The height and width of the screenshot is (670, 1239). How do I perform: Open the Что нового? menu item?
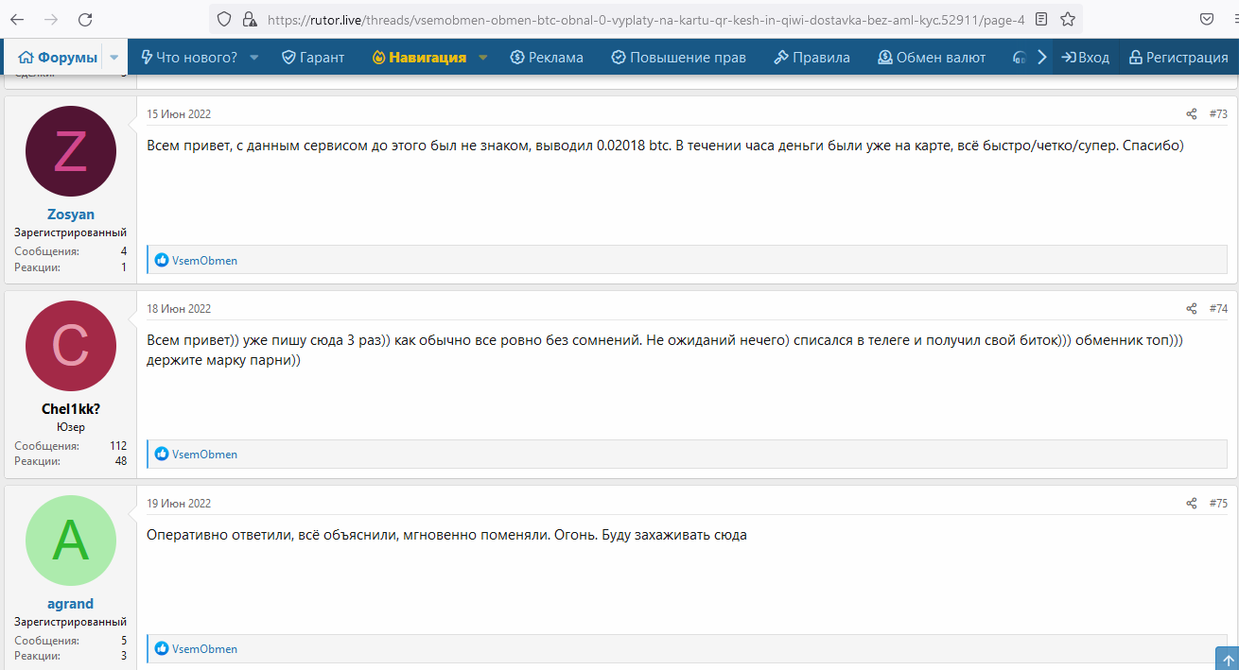point(188,58)
